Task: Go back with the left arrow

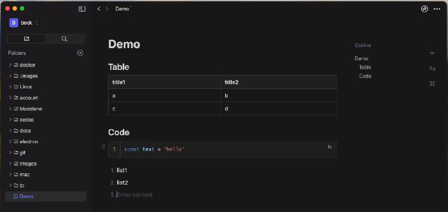Action: [99, 9]
